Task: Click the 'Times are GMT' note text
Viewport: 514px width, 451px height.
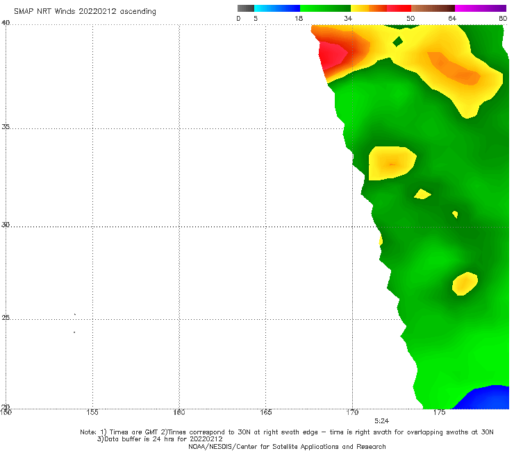Action: coord(129,432)
